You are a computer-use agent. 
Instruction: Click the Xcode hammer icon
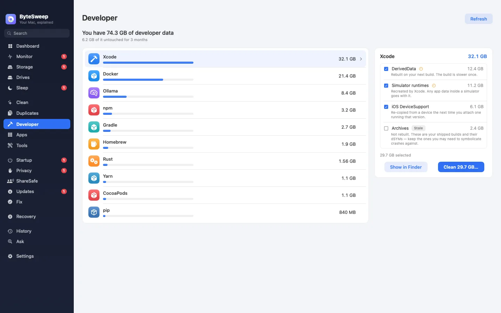click(x=94, y=59)
